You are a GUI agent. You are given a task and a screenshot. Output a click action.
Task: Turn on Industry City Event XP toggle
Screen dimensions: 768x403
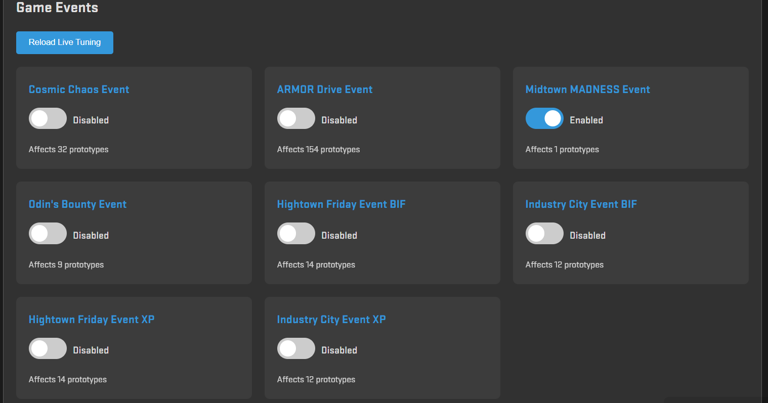tap(296, 349)
